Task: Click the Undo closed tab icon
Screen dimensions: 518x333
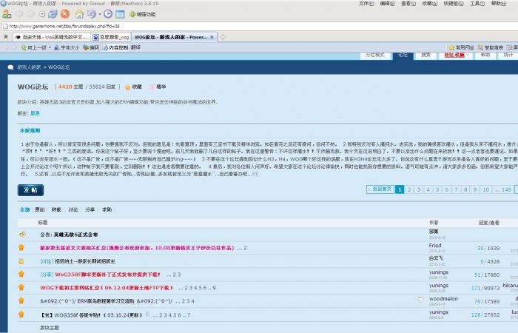Action: click(92, 14)
